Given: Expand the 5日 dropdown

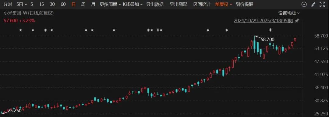Looking at the screenshot, I should click(22, 4).
